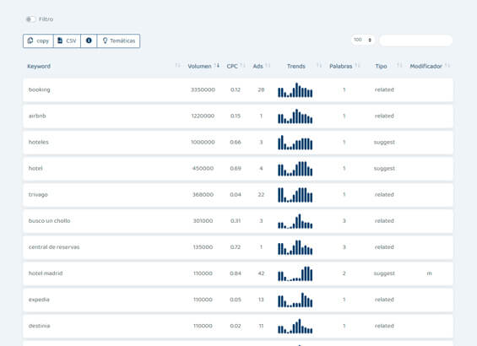Select the keyword "expedia"
The width and height of the screenshot is (477, 346).
point(39,300)
